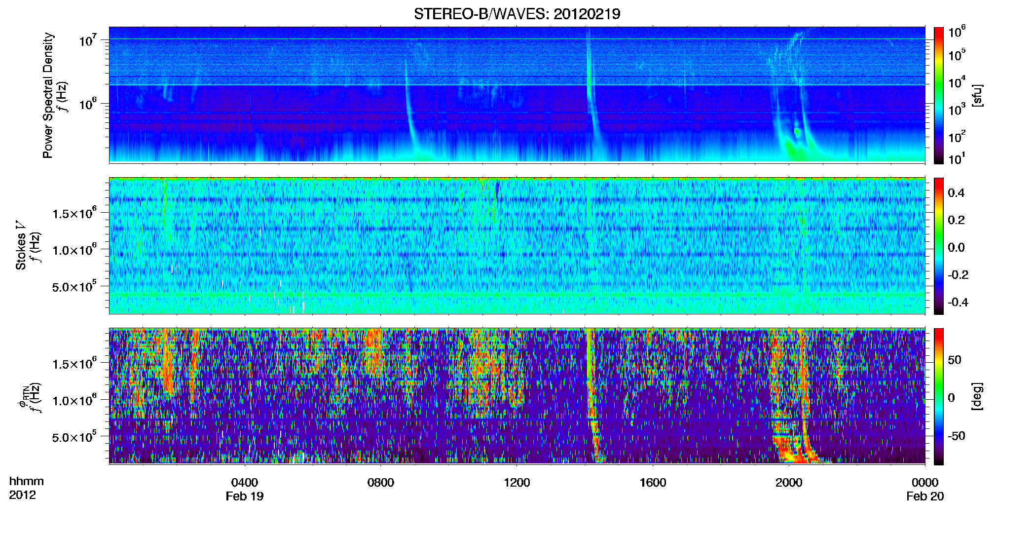Viewport: 1034px width, 533px height.
Task: Click the 1200 time tick label
Action: (517, 483)
